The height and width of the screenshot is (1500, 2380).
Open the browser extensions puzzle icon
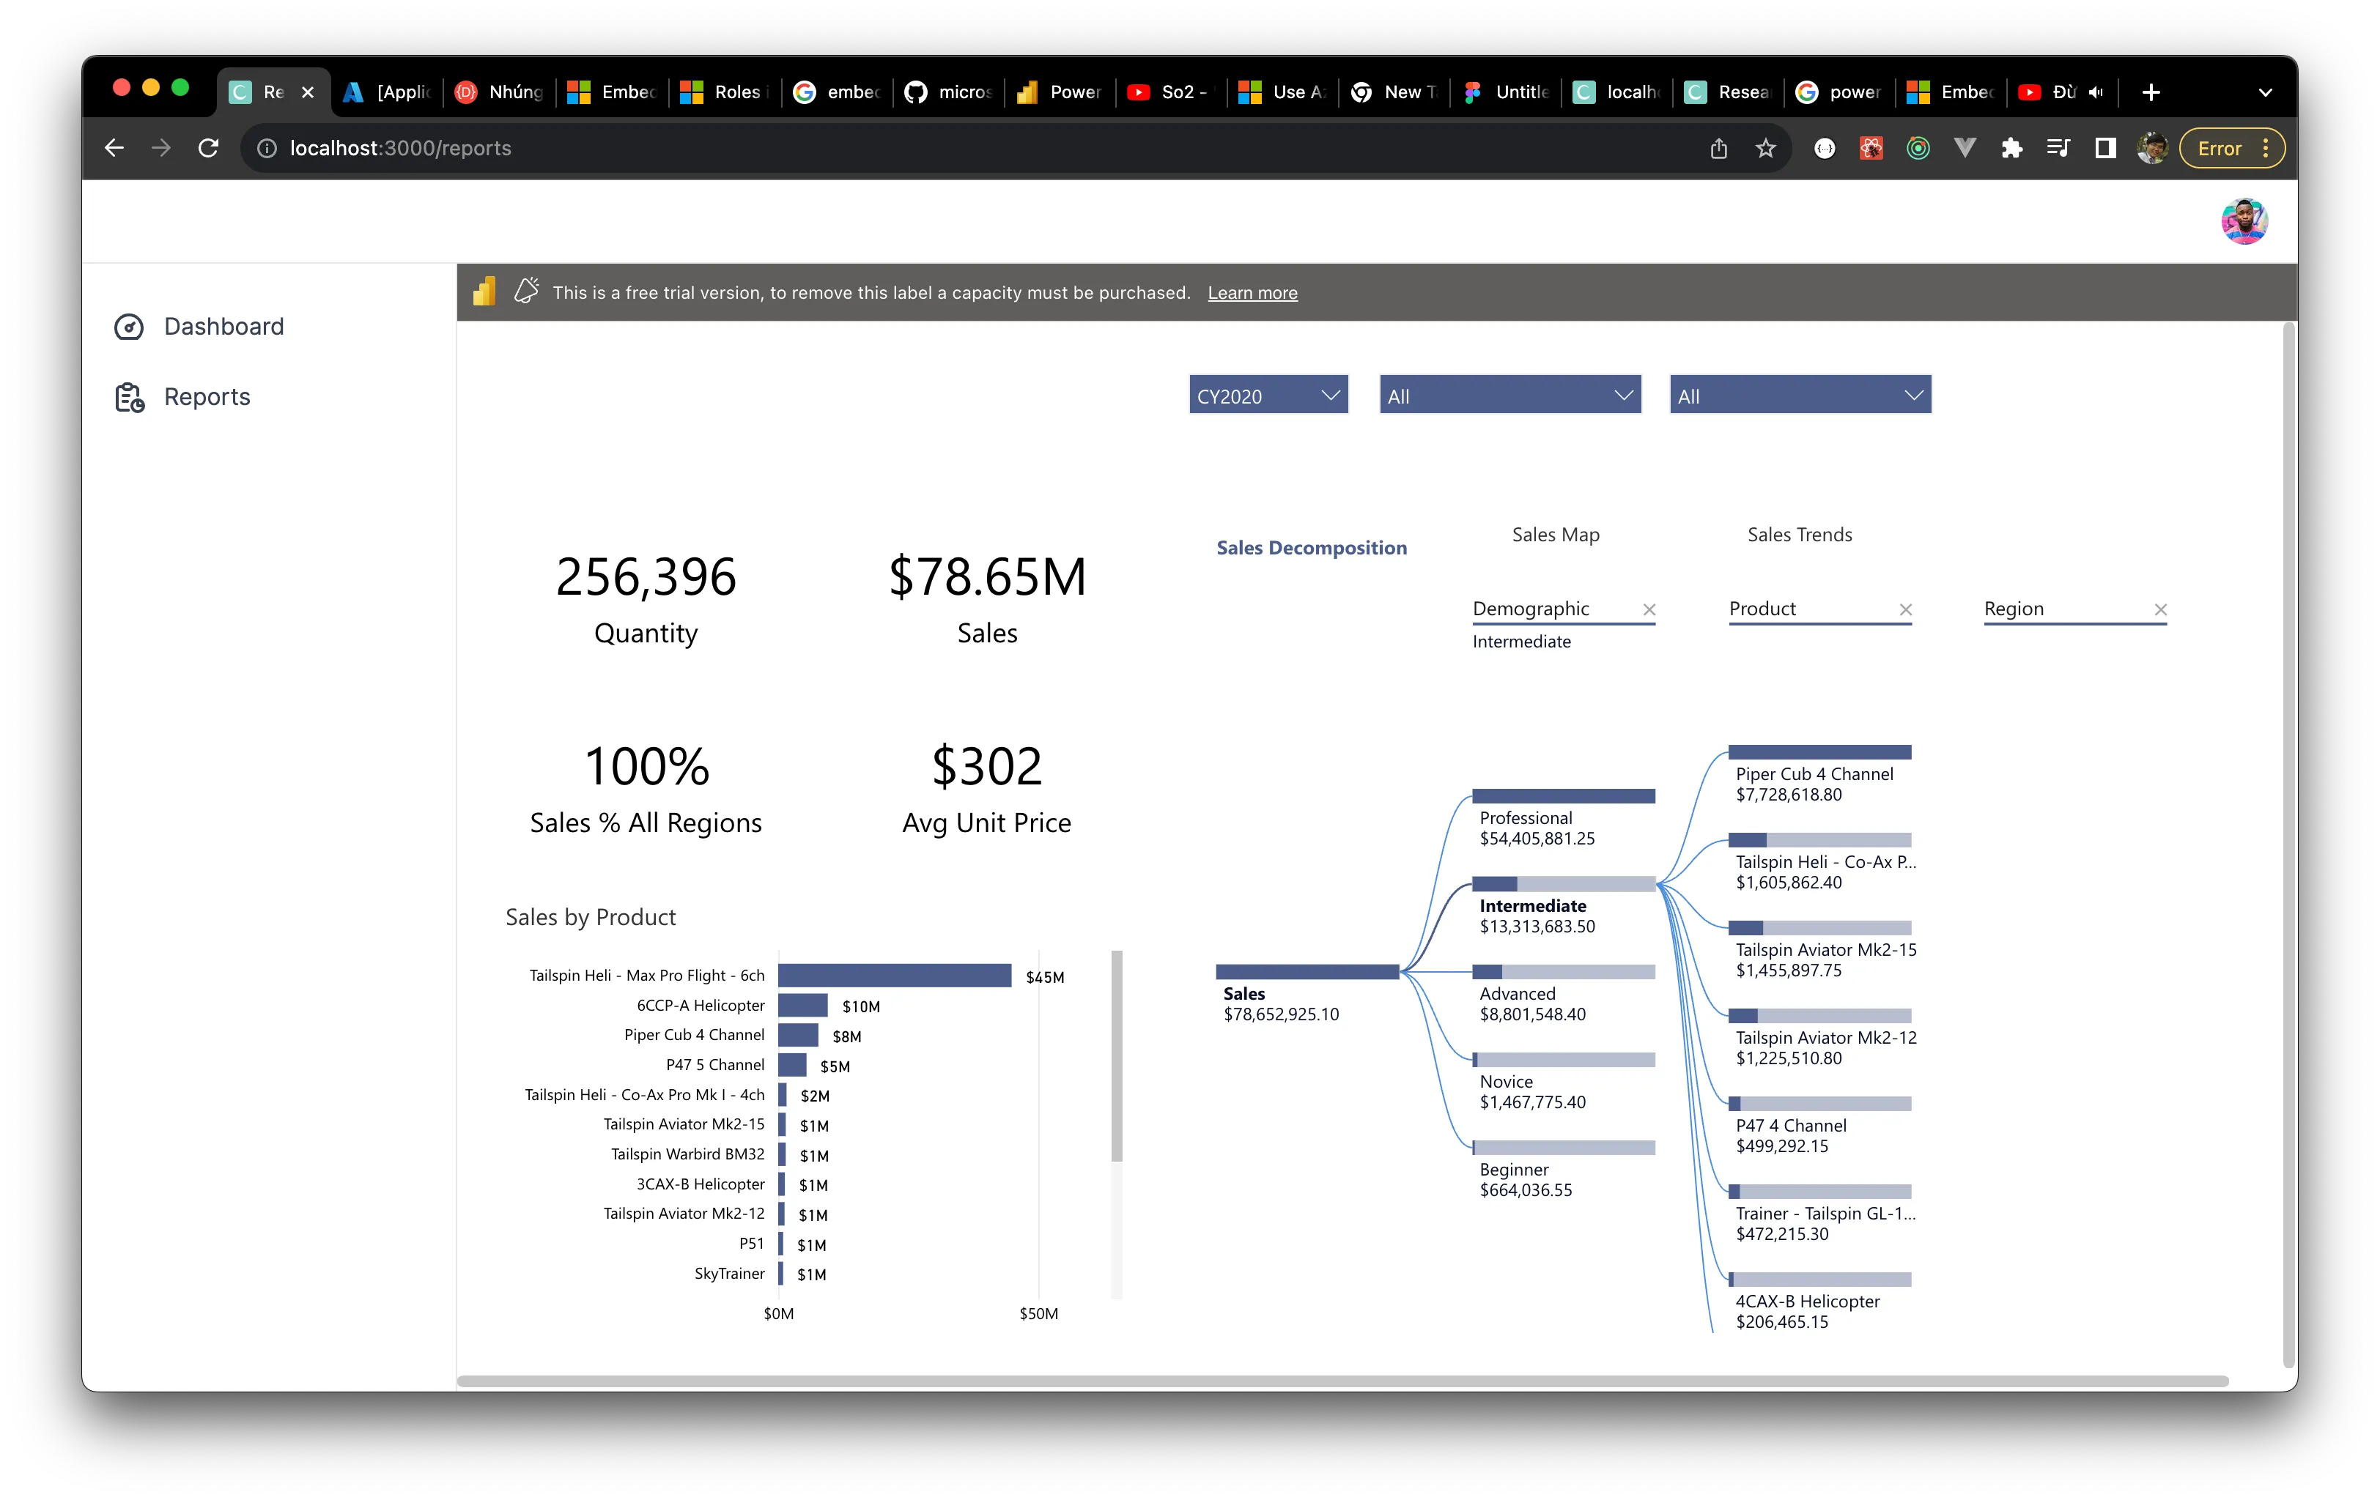2011,148
